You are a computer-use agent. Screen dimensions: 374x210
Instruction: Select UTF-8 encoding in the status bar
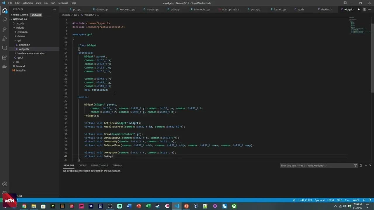pos(330,200)
